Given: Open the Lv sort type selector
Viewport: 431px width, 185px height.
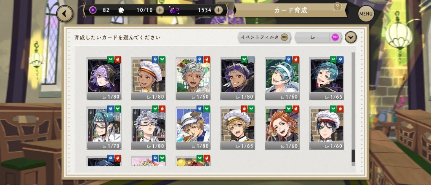Looking at the screenshot, I should (x=313, y=37).
